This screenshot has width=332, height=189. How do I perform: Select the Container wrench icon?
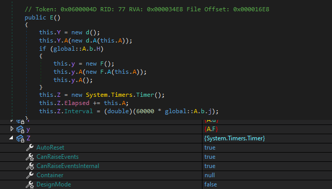click(30, 175)
